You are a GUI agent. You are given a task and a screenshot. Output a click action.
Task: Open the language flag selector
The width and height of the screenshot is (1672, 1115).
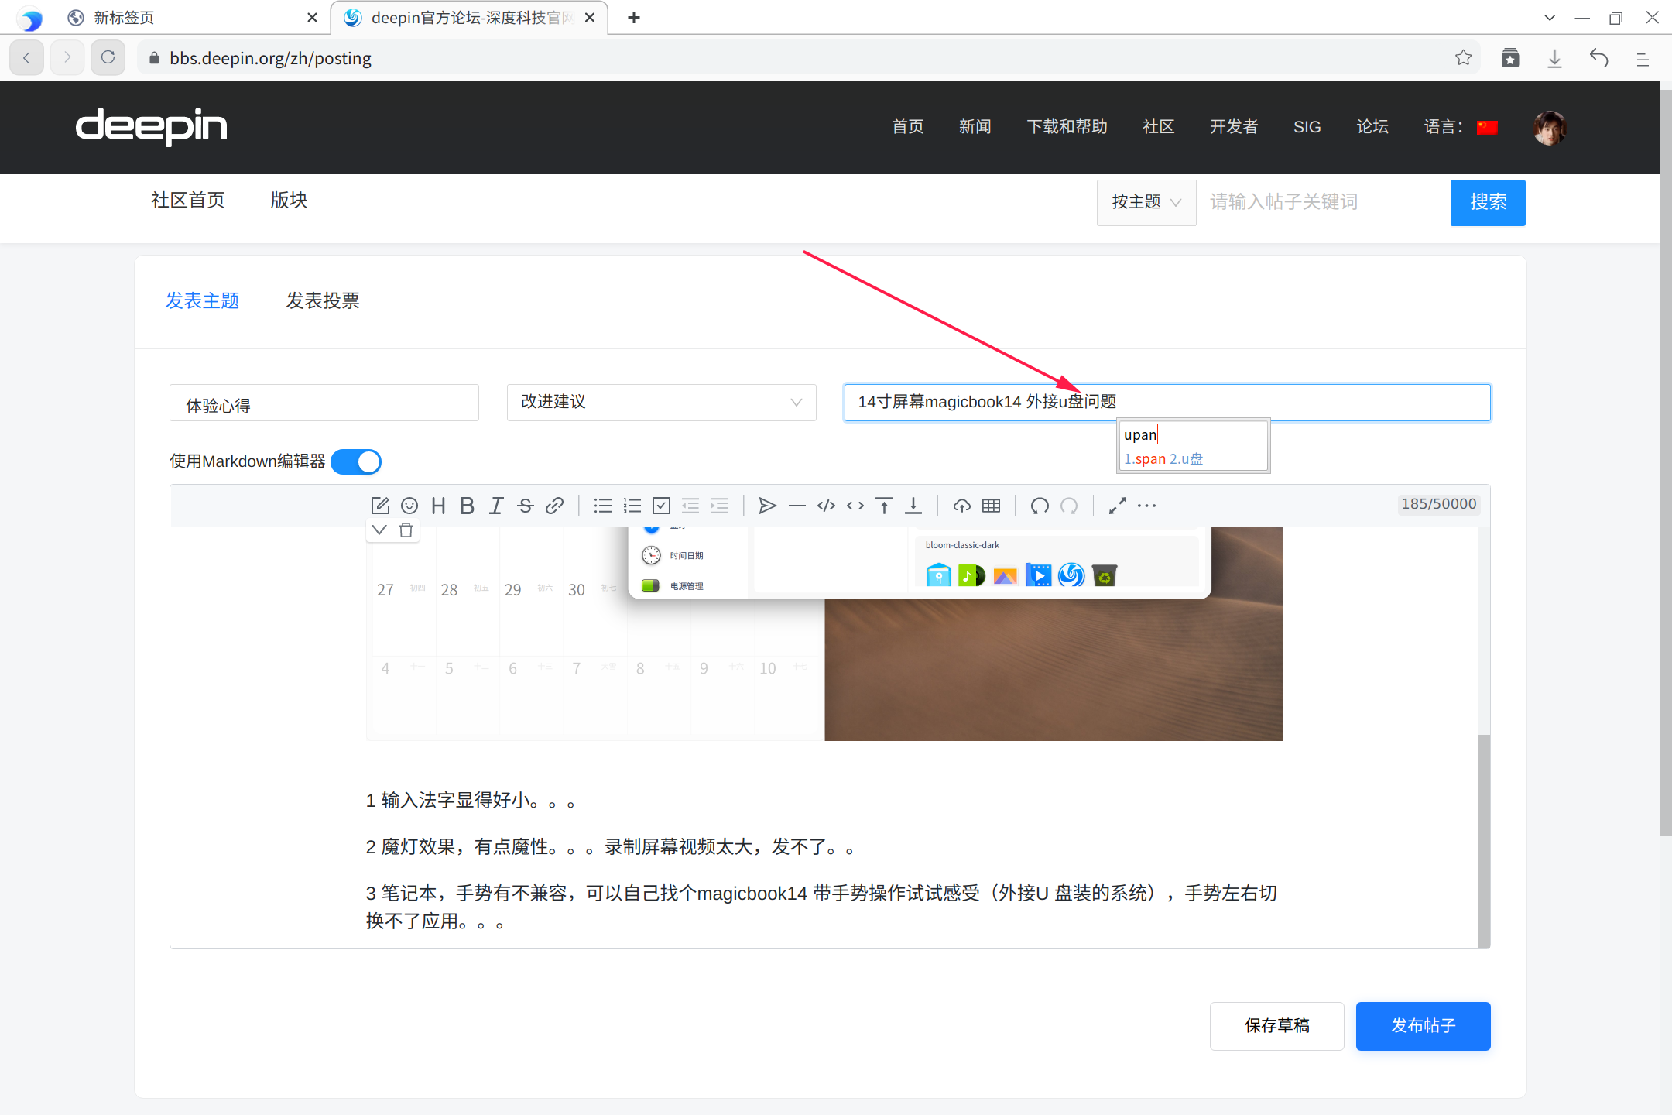1487,127
